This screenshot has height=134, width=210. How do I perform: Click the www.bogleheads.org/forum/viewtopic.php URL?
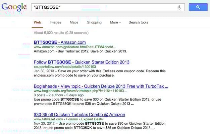tap(80, 91)
